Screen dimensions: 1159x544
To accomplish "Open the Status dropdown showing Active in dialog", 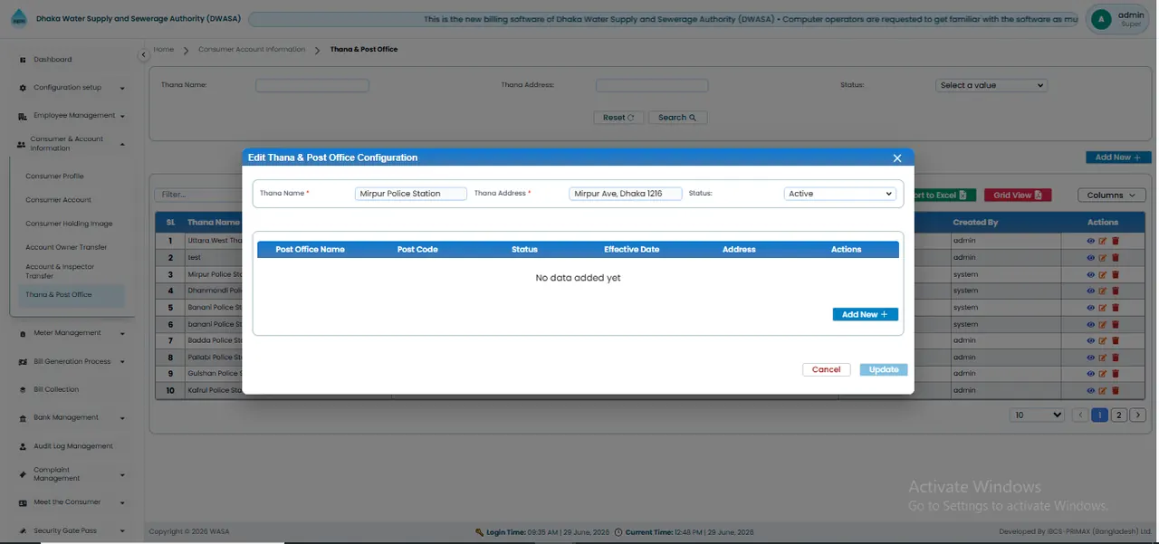I will pos(839,194).
